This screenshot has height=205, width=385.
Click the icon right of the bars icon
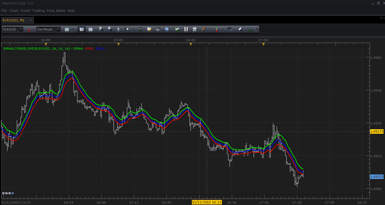coord(195,29)
